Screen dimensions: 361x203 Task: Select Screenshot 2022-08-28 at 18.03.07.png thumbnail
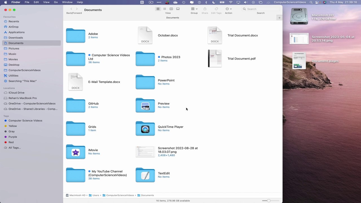(x=145, y=152)
